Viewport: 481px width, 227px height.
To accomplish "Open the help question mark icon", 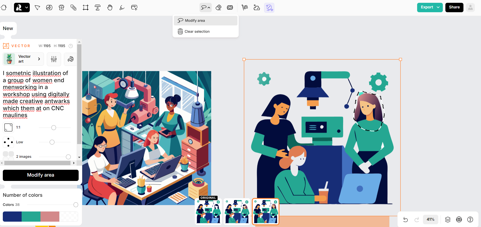I will click(470, 219).
